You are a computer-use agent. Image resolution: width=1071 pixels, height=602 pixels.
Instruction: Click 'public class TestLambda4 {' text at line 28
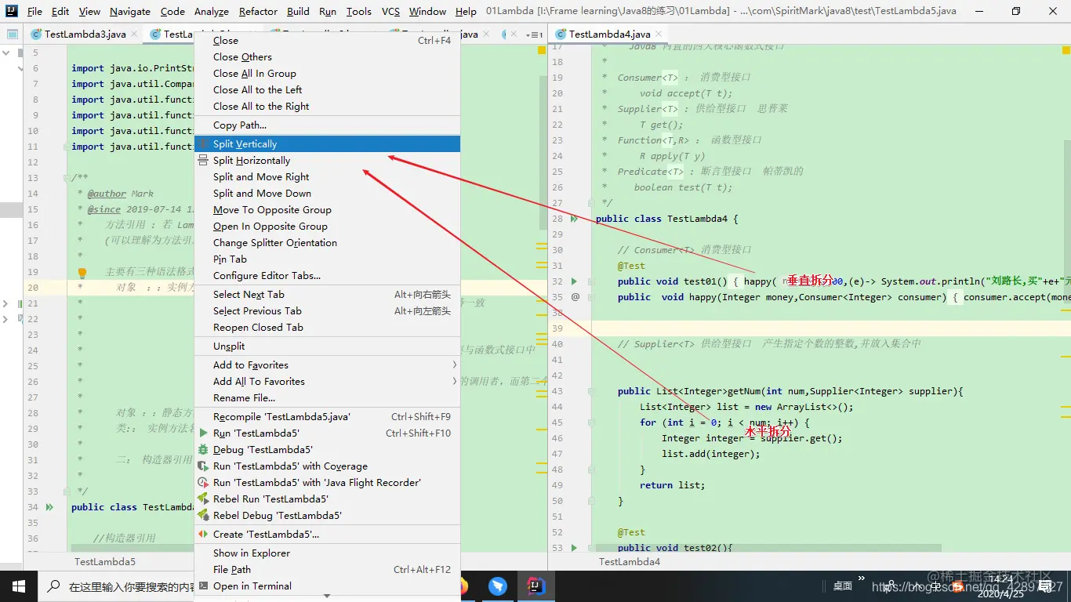[x=666, y=219]
